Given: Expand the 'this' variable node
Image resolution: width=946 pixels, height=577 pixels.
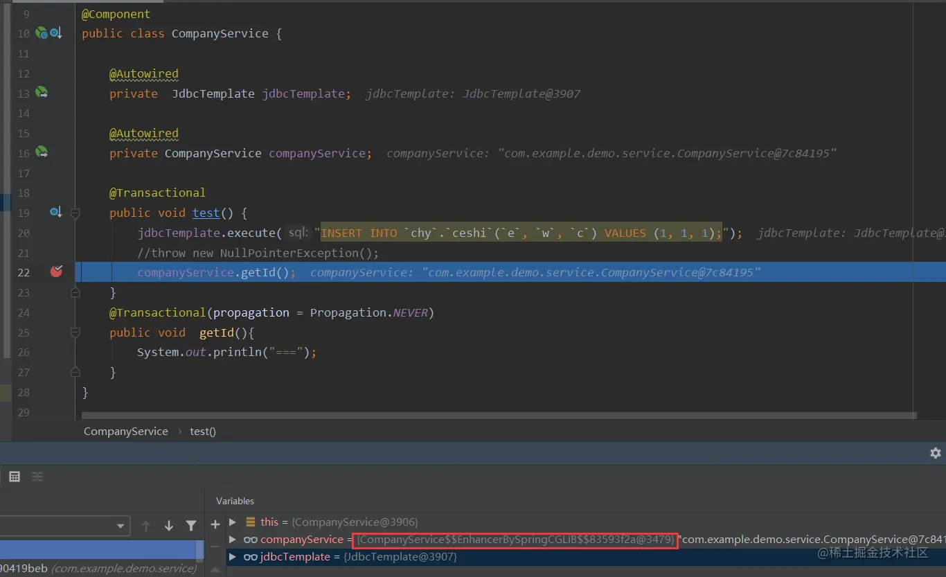Looking at the screenshot, I should [233, 522].
